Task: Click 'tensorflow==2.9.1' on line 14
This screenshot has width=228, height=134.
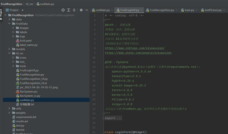Action: click(x=126, y=76)
